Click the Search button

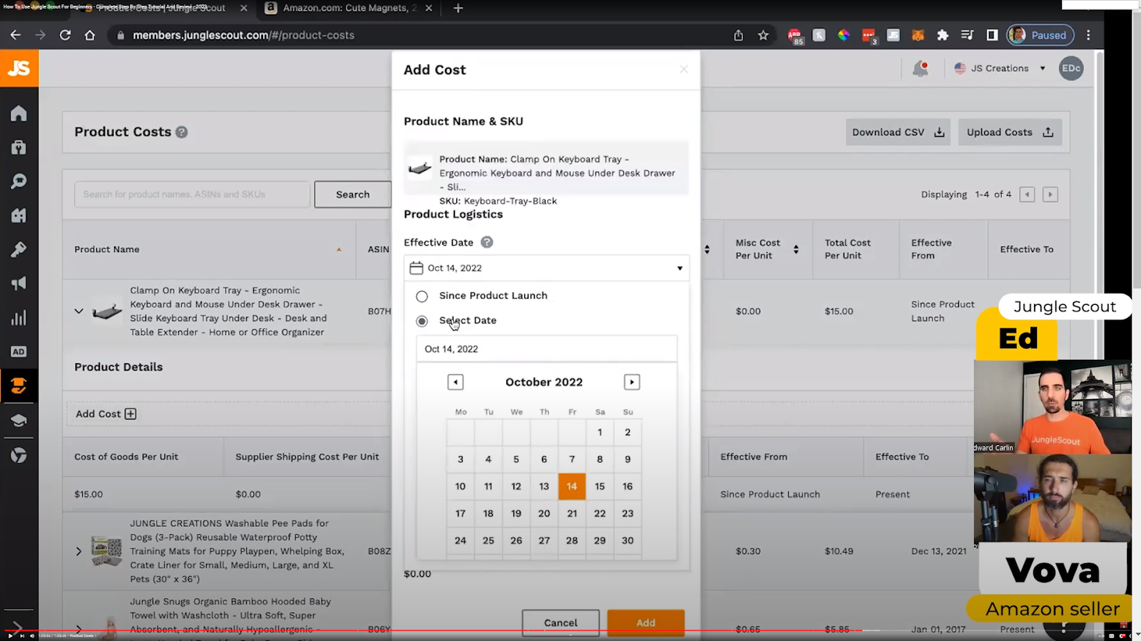click(x=353, y=194)
